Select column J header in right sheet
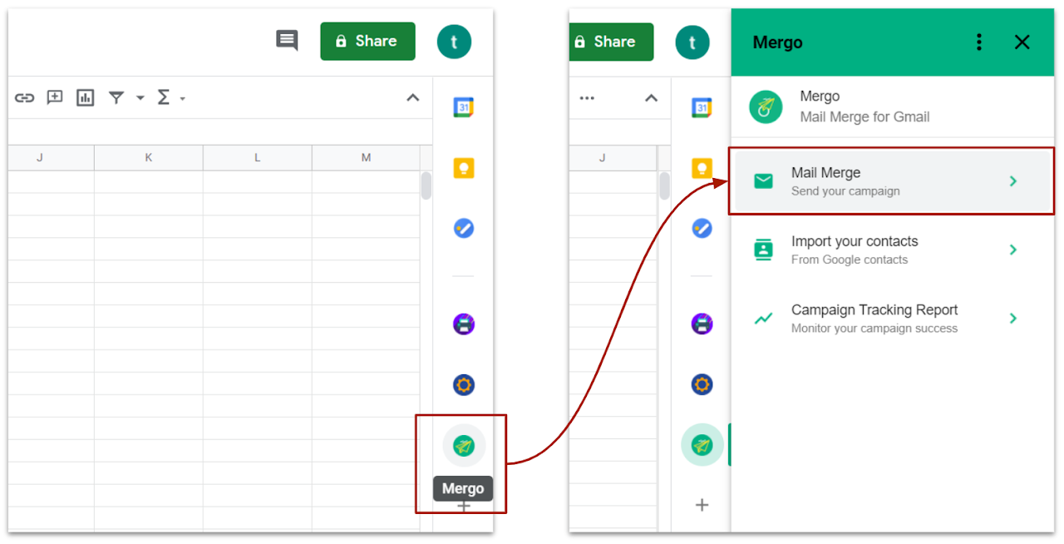This screenshot has width=1064, height=544. pyautogui.click(x=602, y=157)
